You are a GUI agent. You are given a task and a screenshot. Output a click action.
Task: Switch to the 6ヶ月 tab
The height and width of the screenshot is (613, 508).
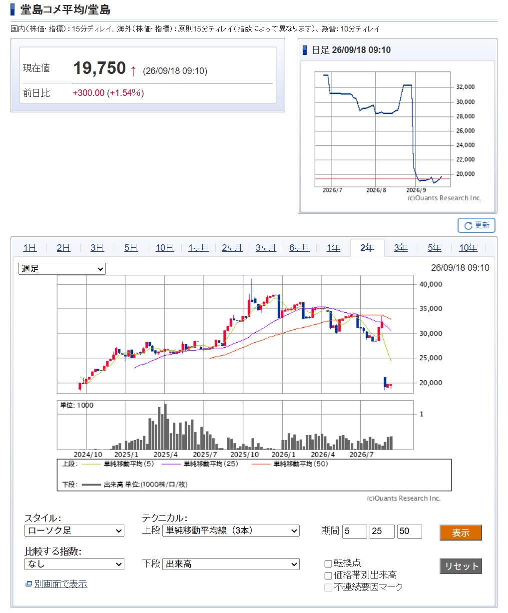[x=299, y=248]
